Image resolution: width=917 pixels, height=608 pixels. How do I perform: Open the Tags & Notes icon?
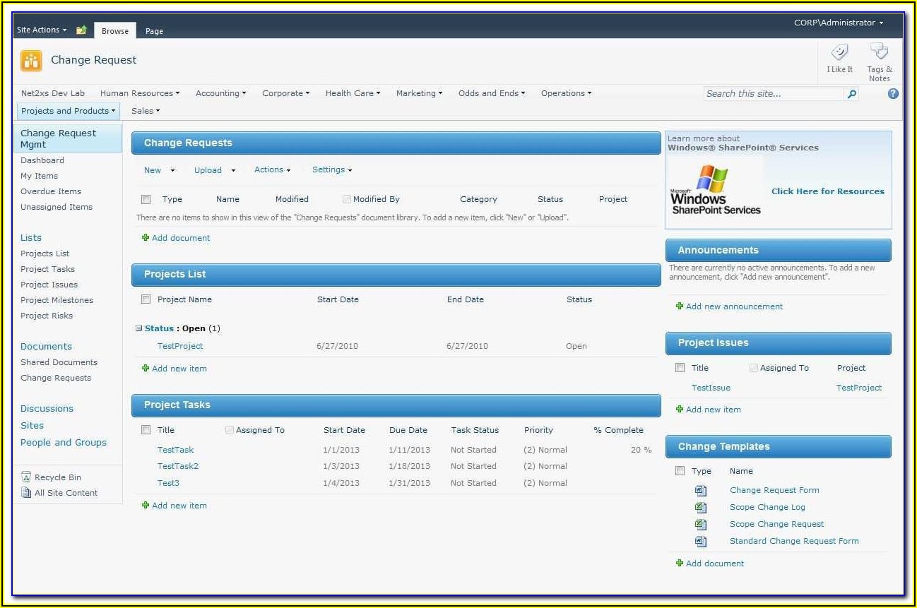879,52
